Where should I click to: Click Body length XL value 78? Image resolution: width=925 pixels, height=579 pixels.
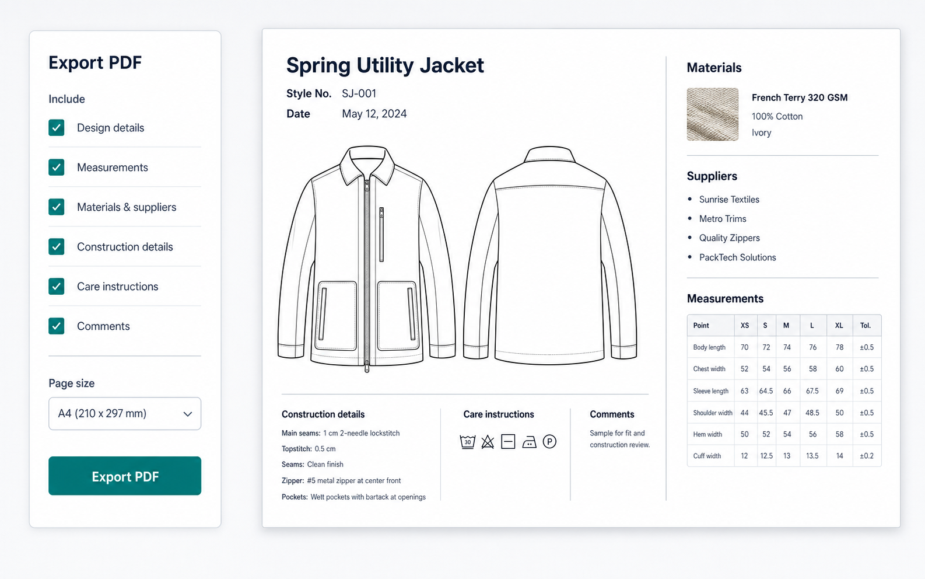coord(840,347)
